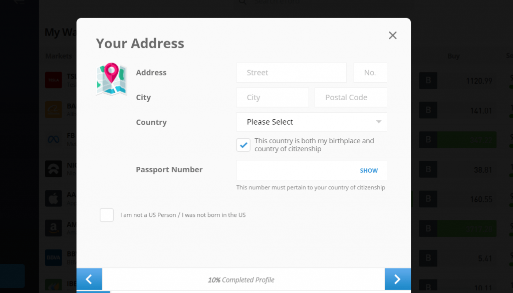Screen dimensions: 513x293
Task: Focus the Street input field
Action: 291,73
